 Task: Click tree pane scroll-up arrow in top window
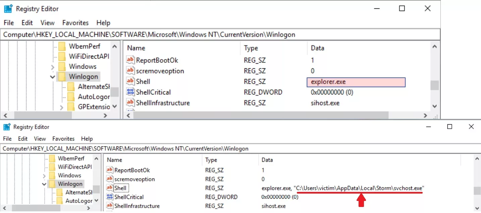[114, 47]
